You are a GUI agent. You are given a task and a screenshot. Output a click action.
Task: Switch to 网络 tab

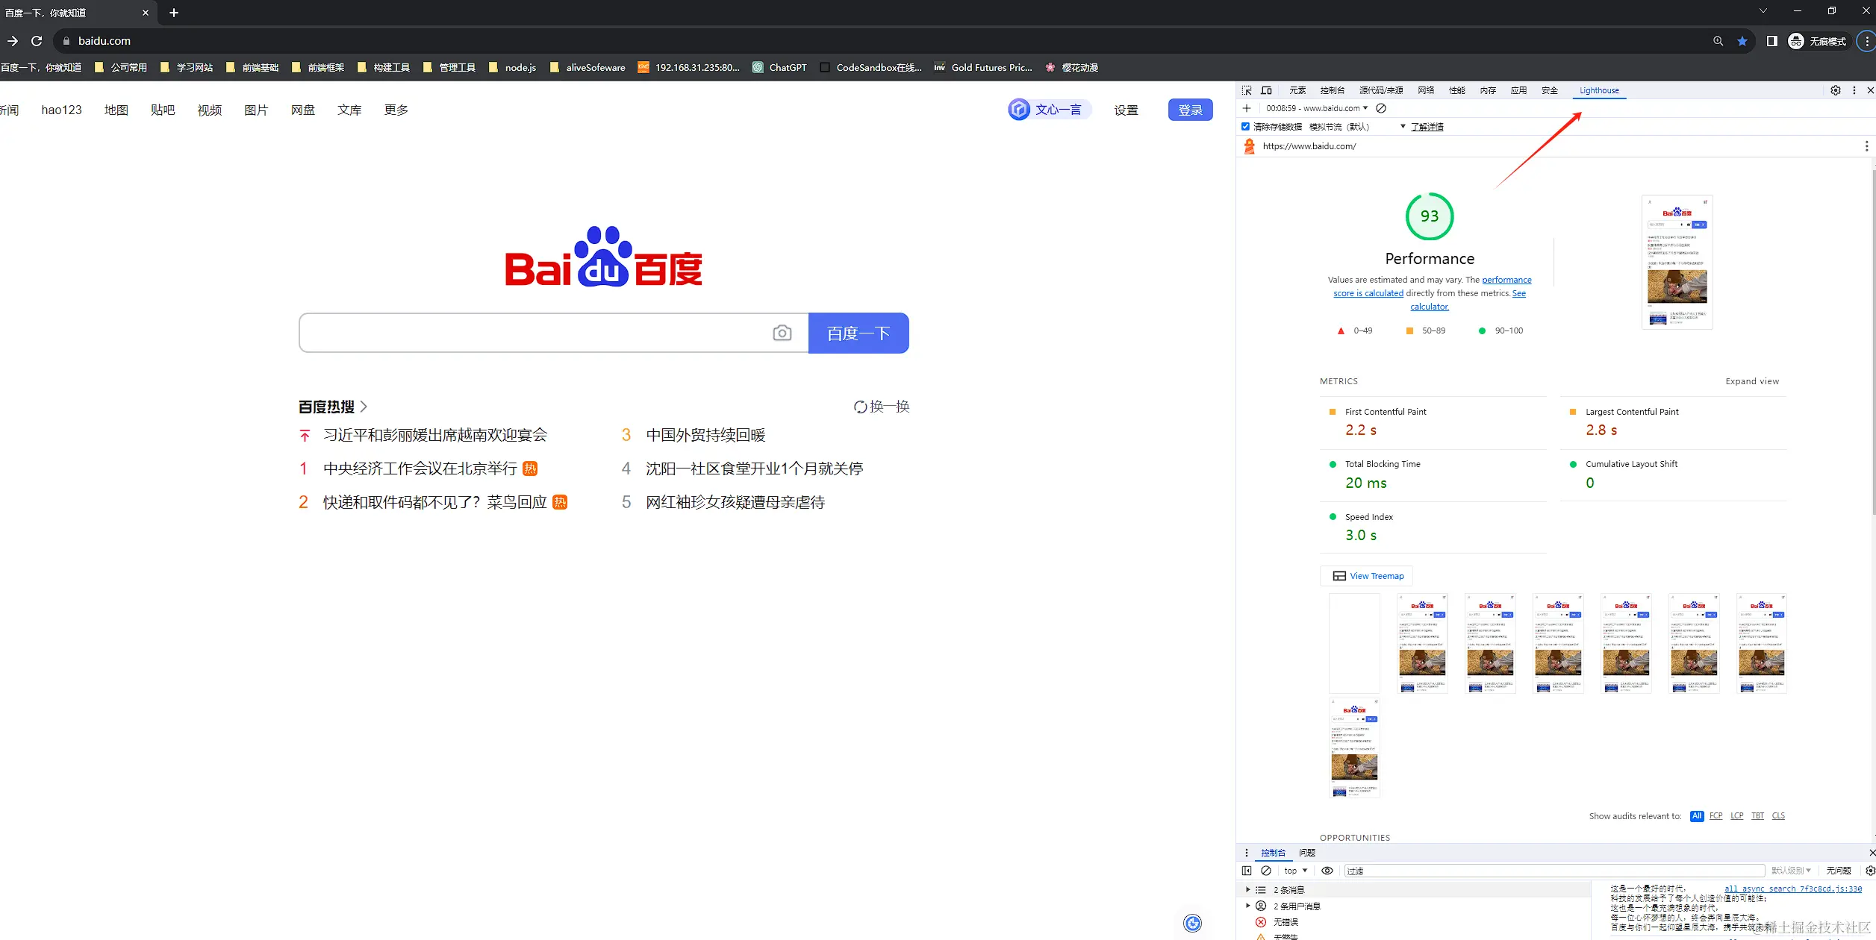point(1426,90)
